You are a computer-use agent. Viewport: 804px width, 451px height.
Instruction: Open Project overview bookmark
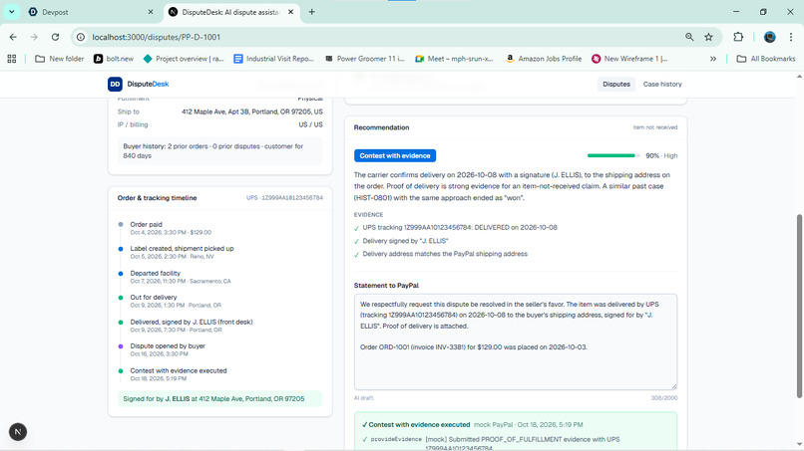click(184, 59)
